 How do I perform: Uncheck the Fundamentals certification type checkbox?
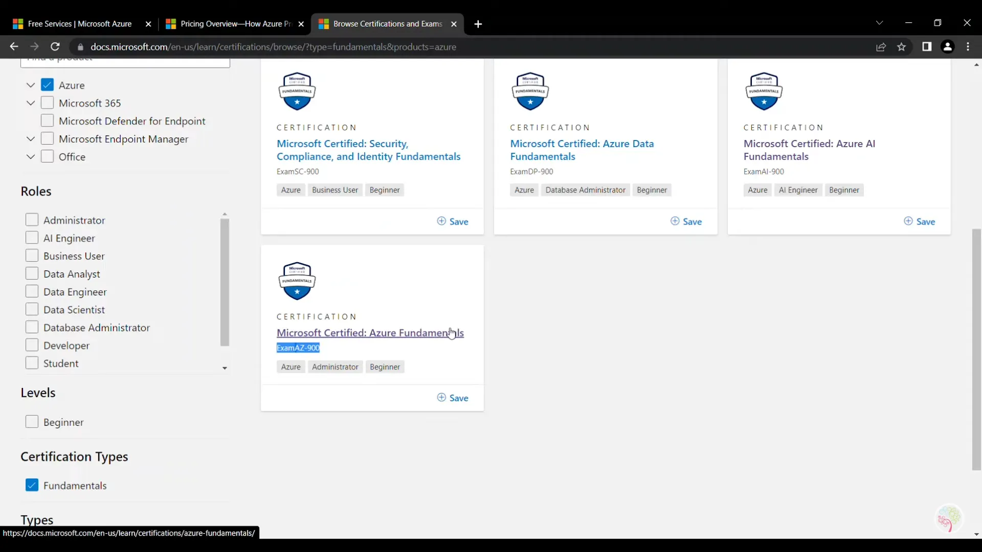click(32, 485)
